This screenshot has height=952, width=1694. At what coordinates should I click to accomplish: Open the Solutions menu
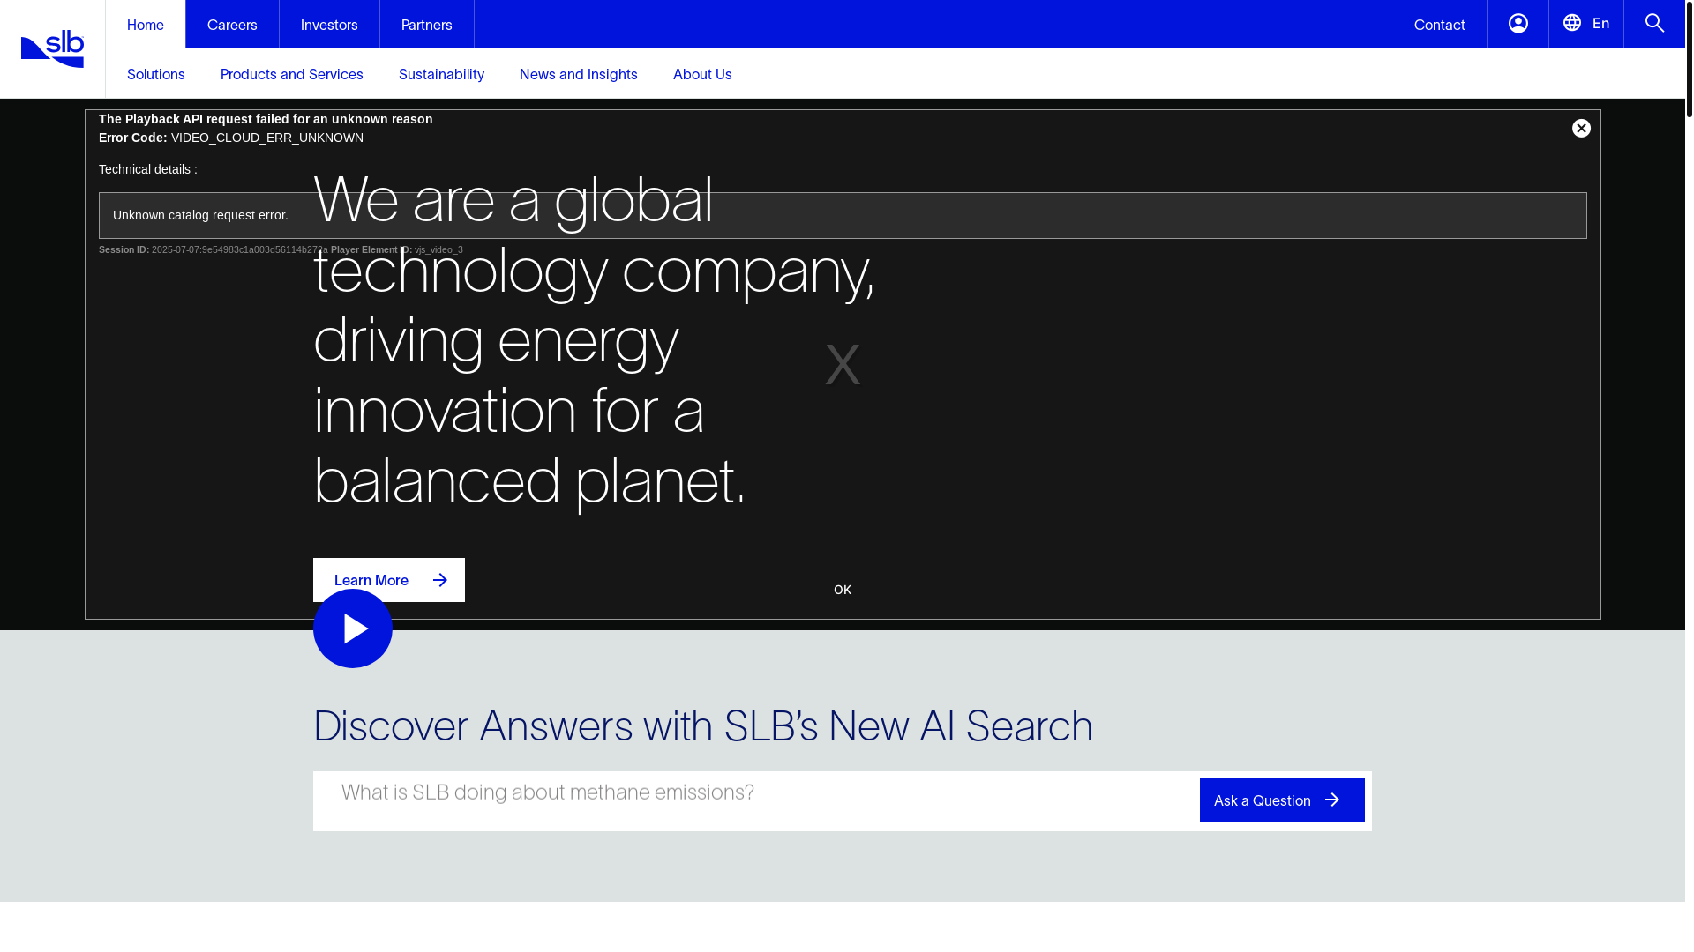coord(156,74)
